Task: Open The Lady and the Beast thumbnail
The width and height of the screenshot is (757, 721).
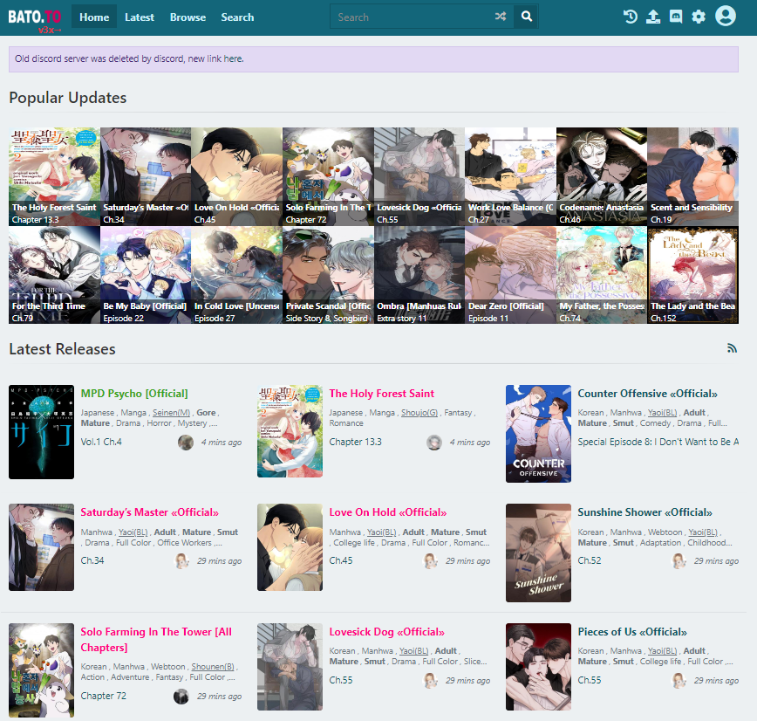Action: point(692,275)
